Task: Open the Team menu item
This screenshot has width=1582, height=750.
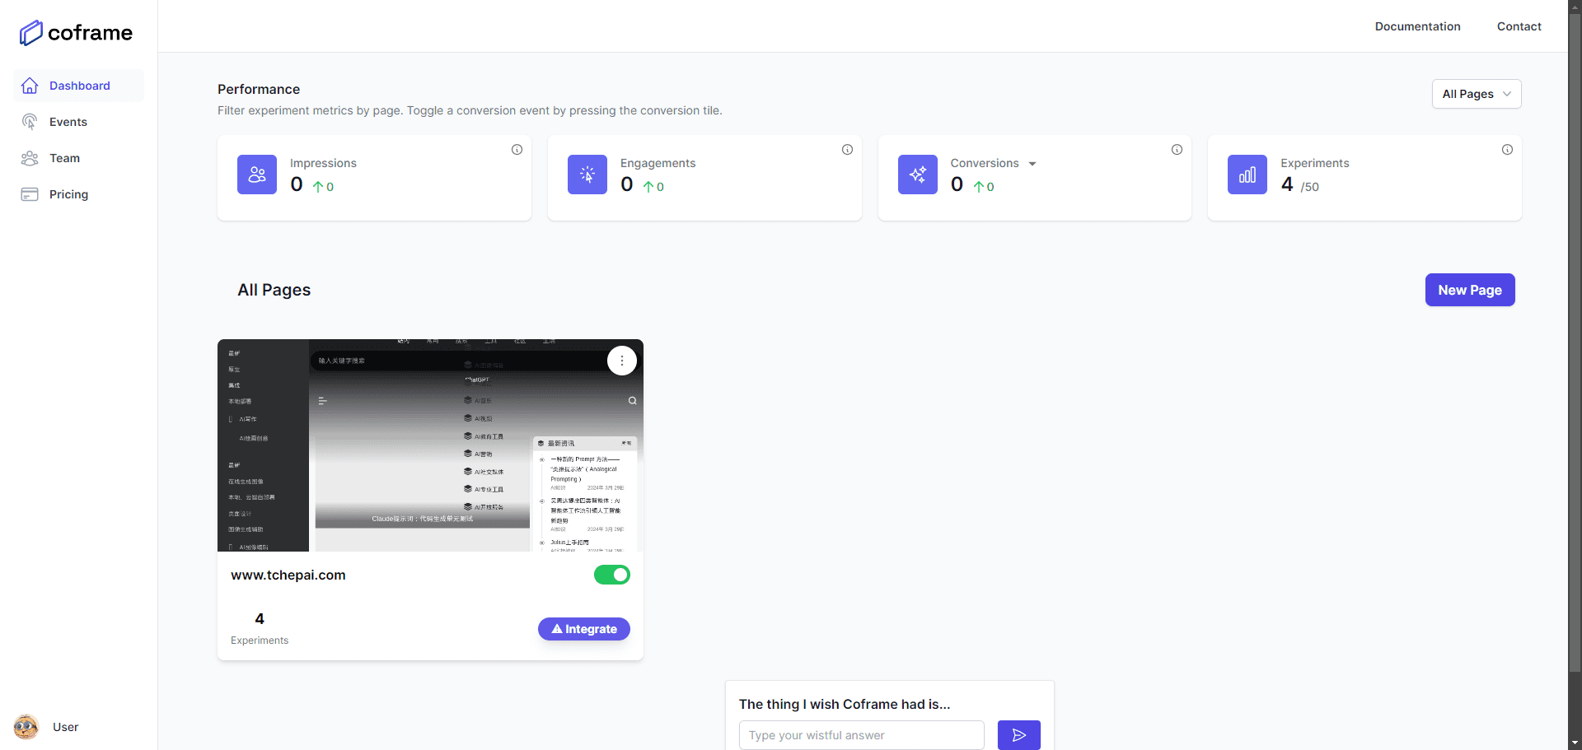Action: pyautogui.click(x=78, y=158)
